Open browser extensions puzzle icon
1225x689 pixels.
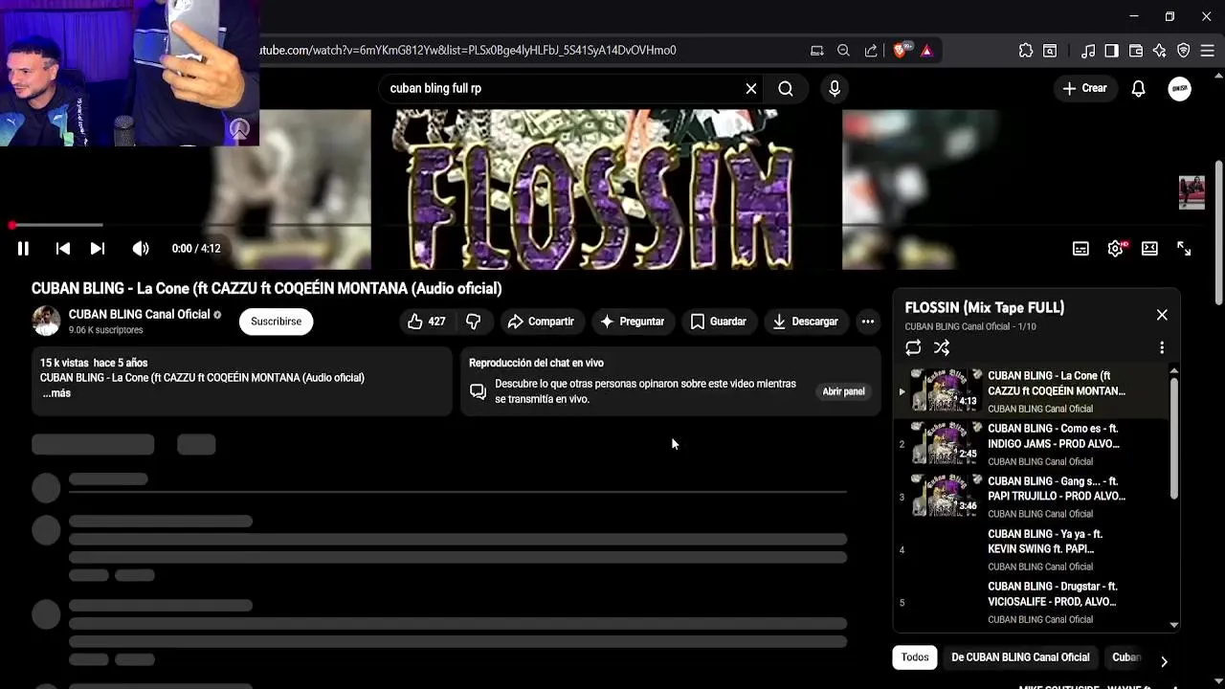tap(1026, 51)
